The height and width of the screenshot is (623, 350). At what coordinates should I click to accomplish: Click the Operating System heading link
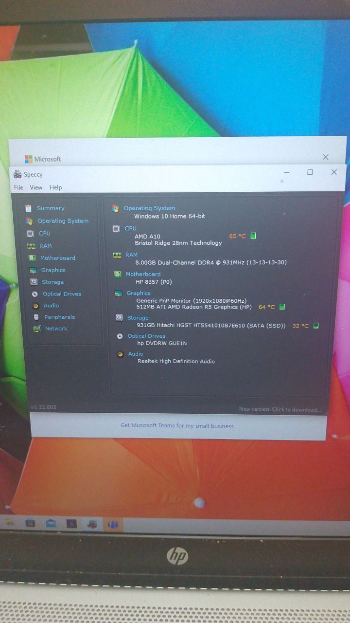[x=149, y=208]
